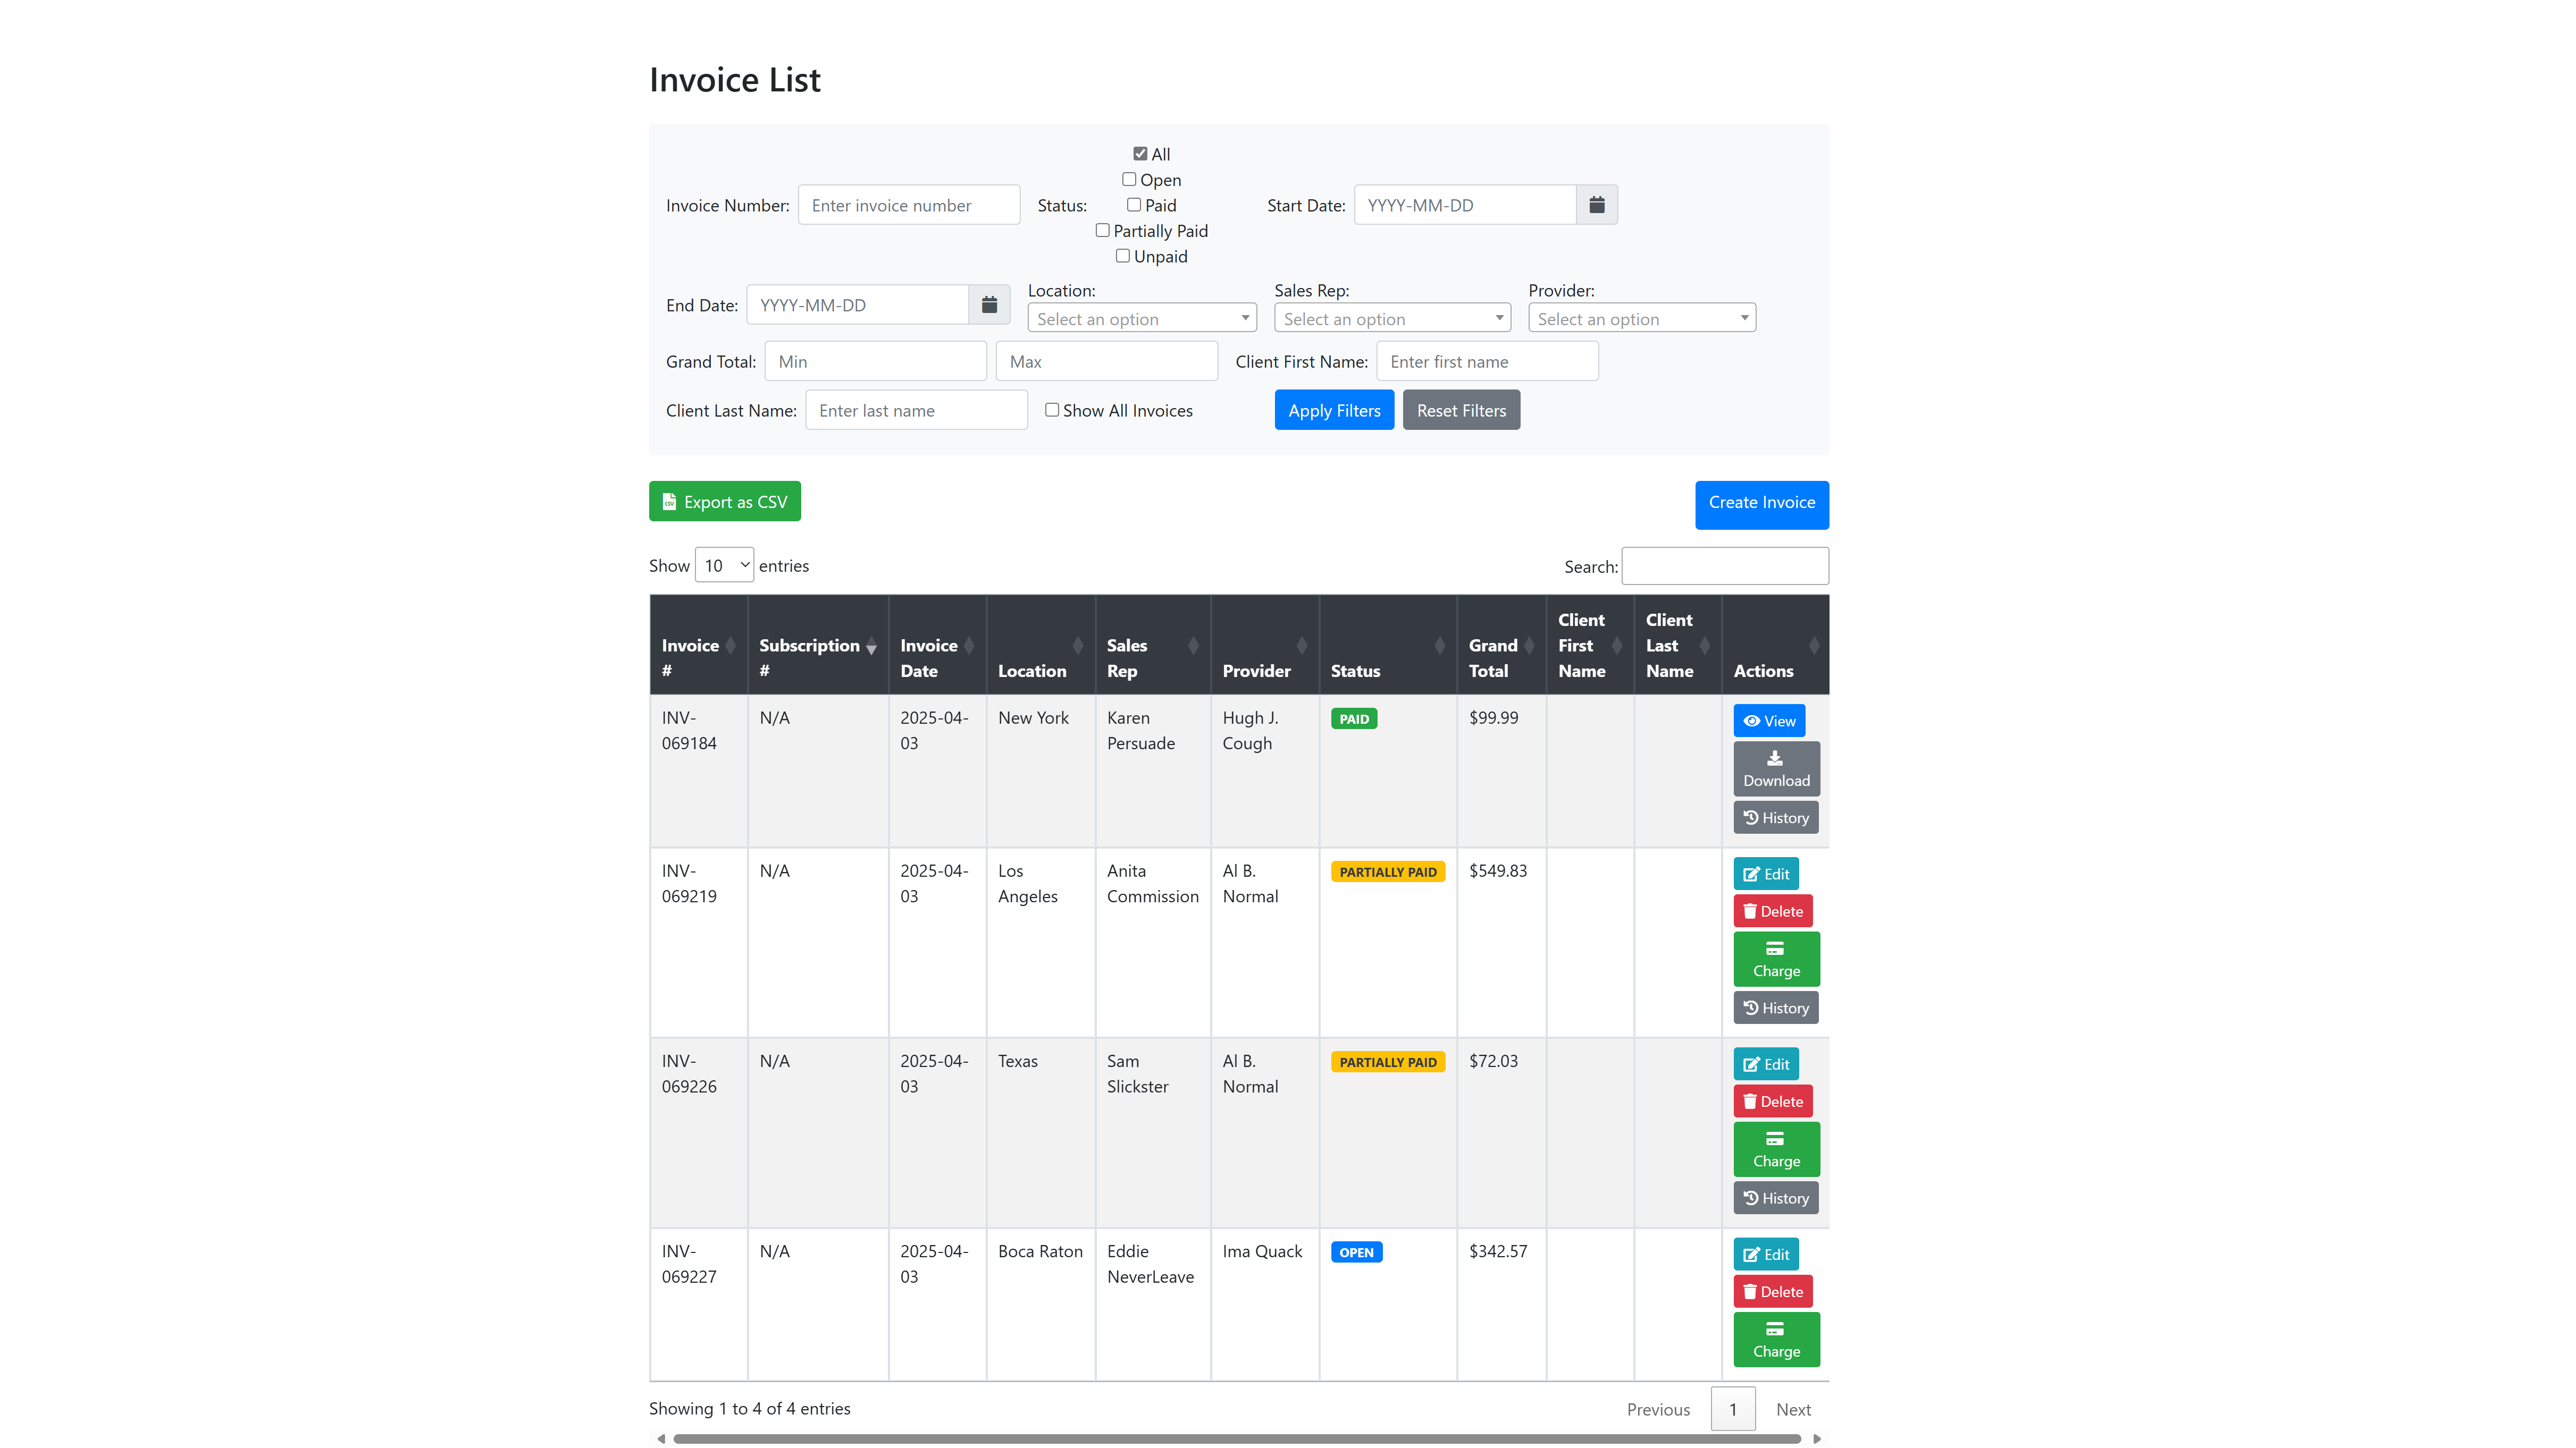Open History for invoice INV-069219
Screen dimensions: 2576x1448
(x=1775, y=1007)
